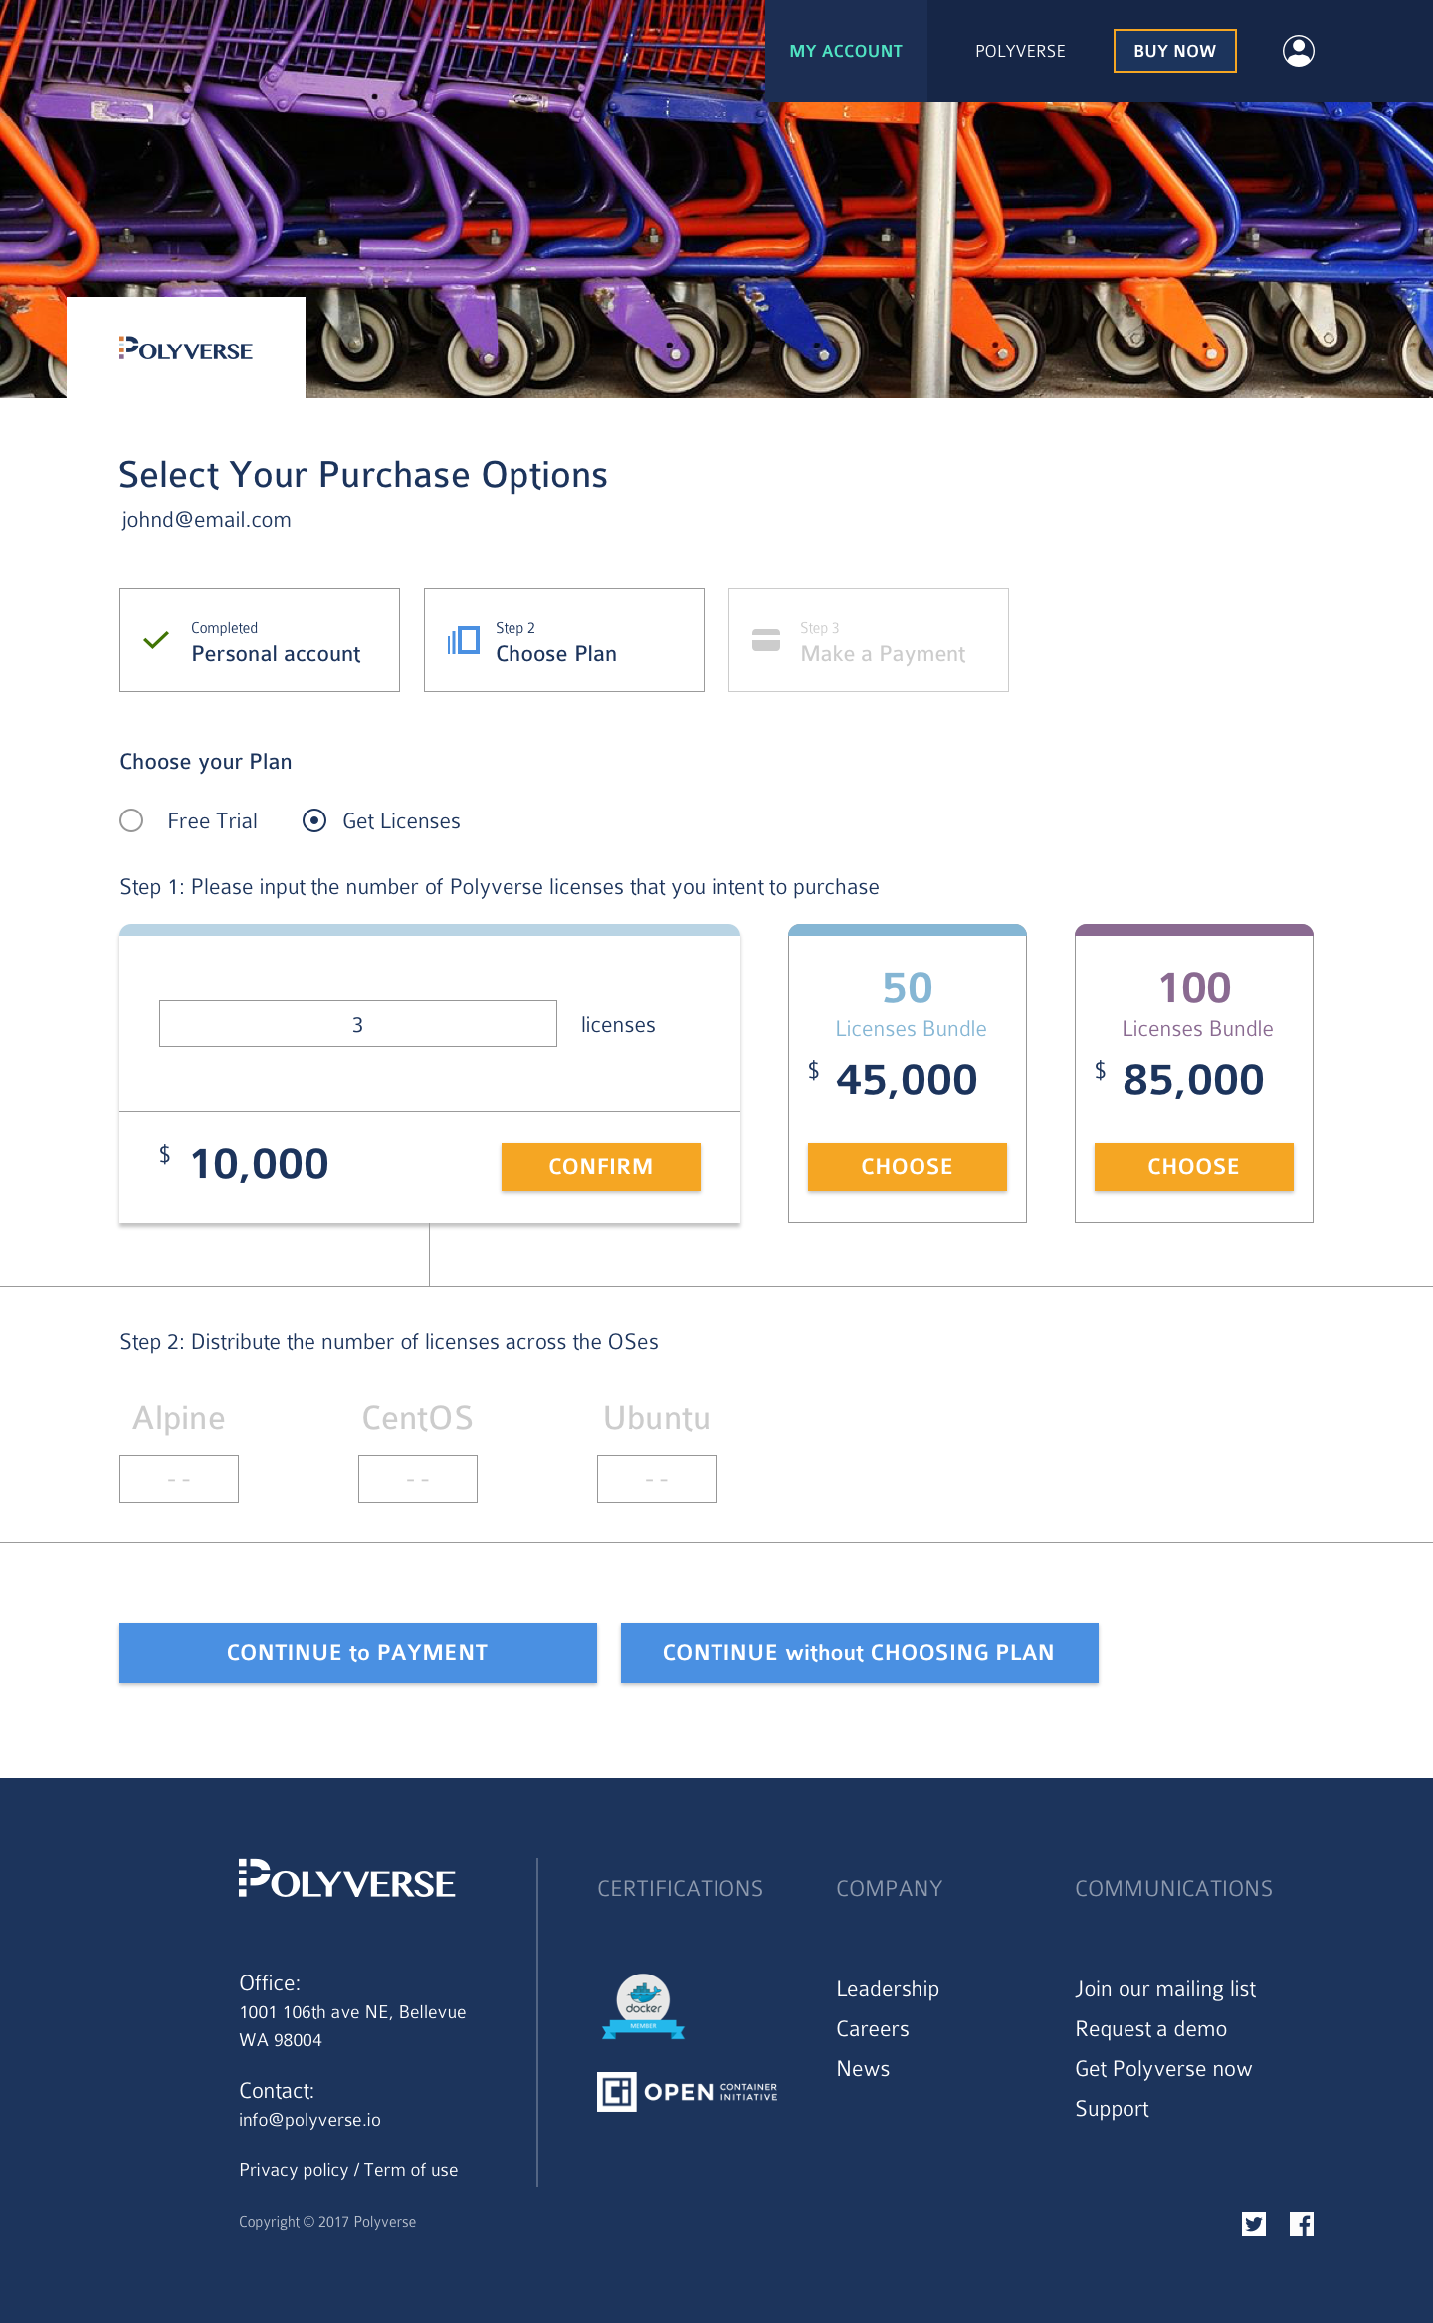
Task: Confirm the custom license count
Action: pos(600,1166)
